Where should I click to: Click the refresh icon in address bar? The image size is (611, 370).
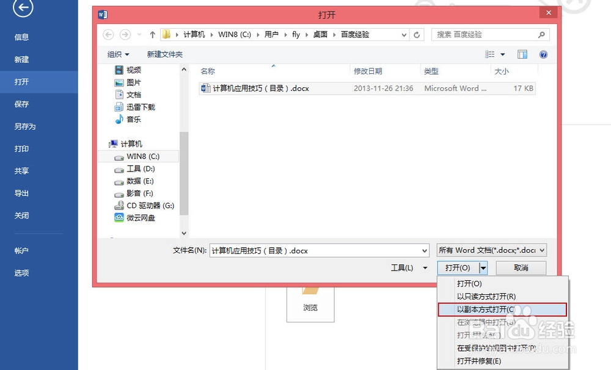click(x=417, y=34)
